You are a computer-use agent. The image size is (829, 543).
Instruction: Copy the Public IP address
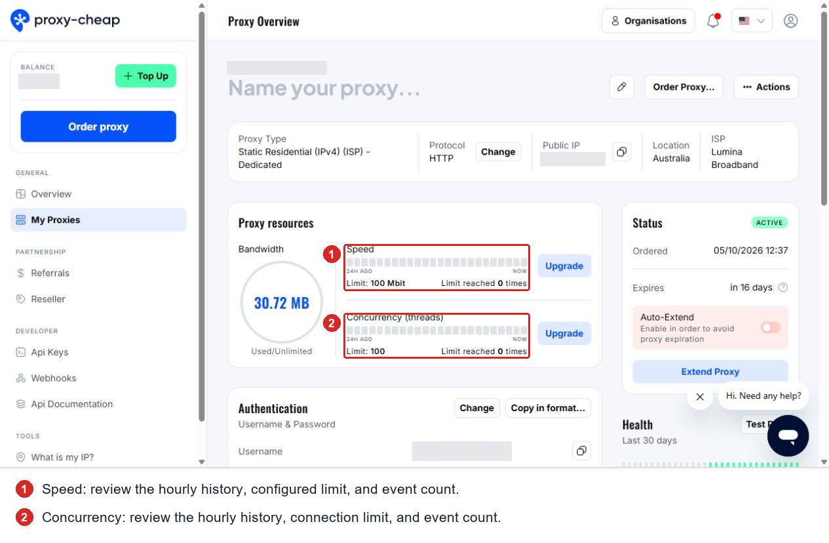[x=621, y=152]
